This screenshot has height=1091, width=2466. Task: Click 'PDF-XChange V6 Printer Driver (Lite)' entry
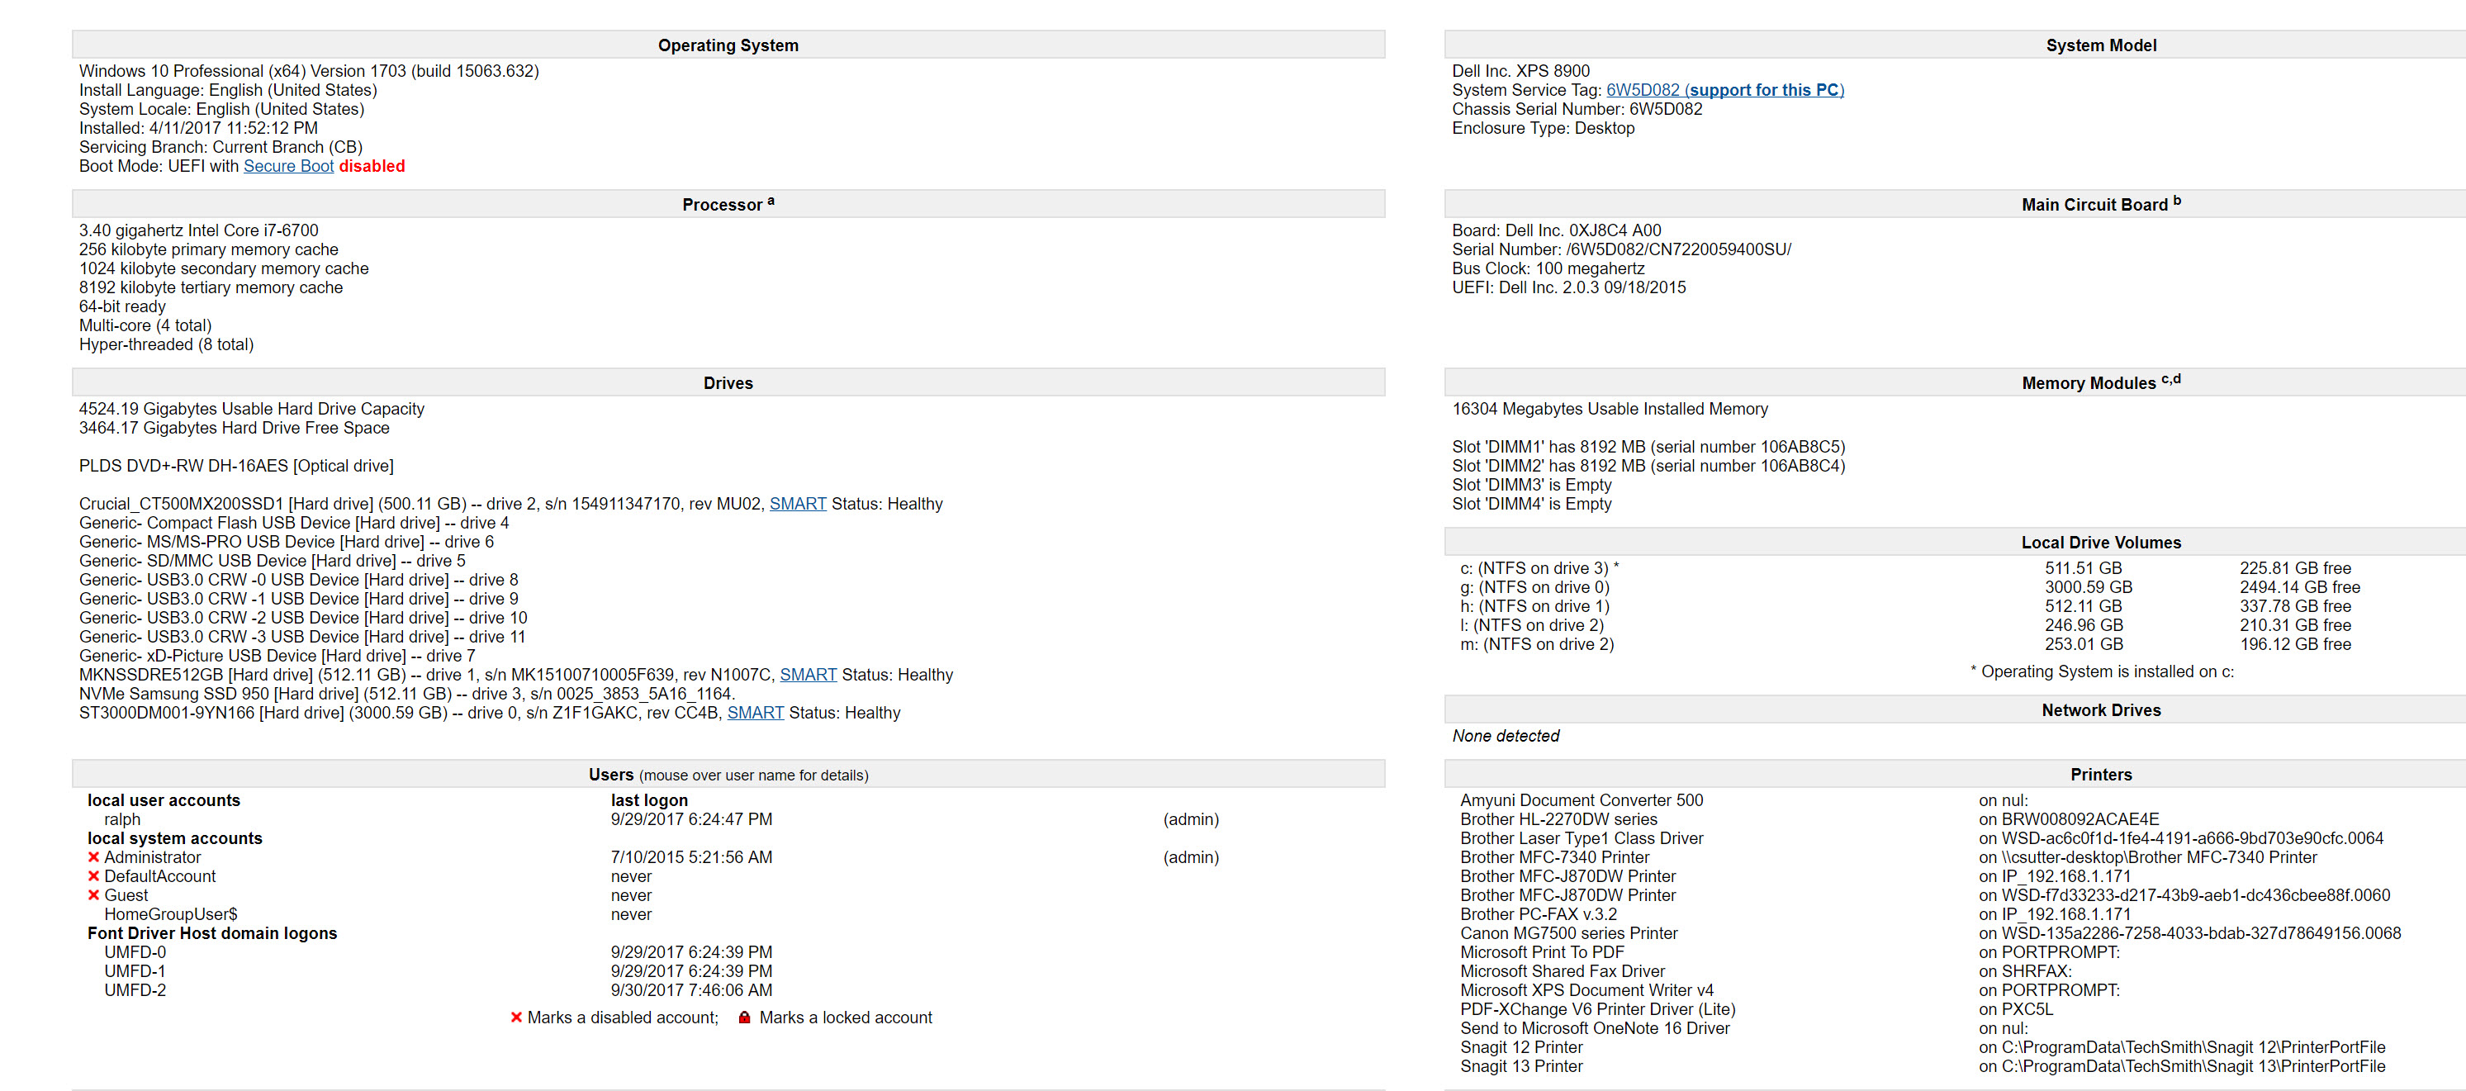coord(1596,1010)
